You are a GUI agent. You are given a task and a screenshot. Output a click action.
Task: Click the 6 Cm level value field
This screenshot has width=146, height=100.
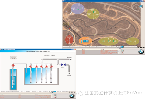point(14,59)
